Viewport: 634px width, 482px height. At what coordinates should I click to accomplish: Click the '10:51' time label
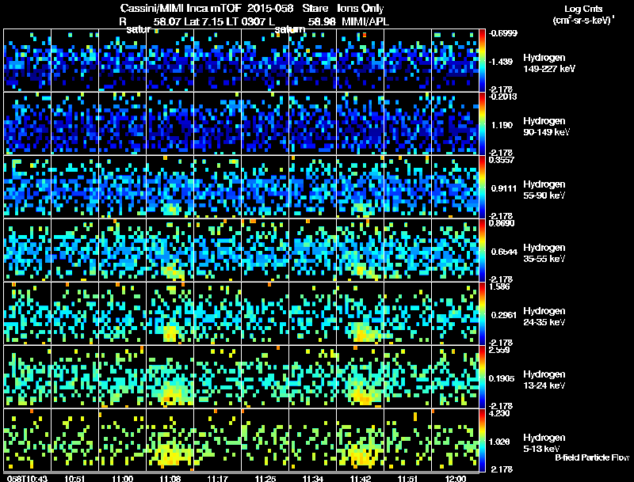click(x=74, y=479)
